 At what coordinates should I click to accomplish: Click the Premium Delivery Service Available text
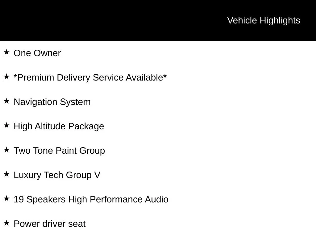click(x=90, y=77)
